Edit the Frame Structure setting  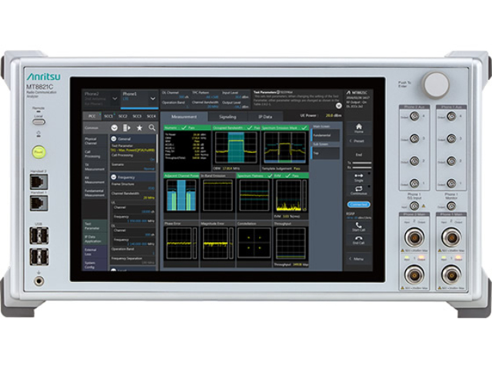click(132, 186)
